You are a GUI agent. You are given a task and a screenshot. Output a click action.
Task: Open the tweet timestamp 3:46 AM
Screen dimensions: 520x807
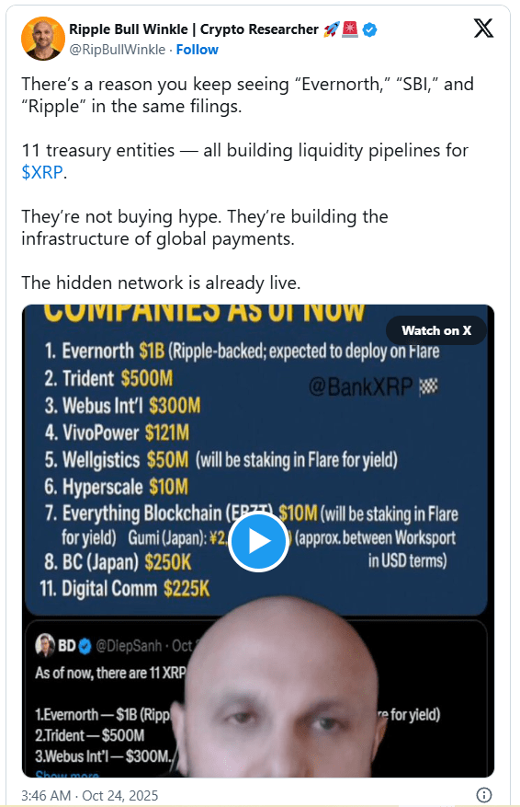point(89,796)
